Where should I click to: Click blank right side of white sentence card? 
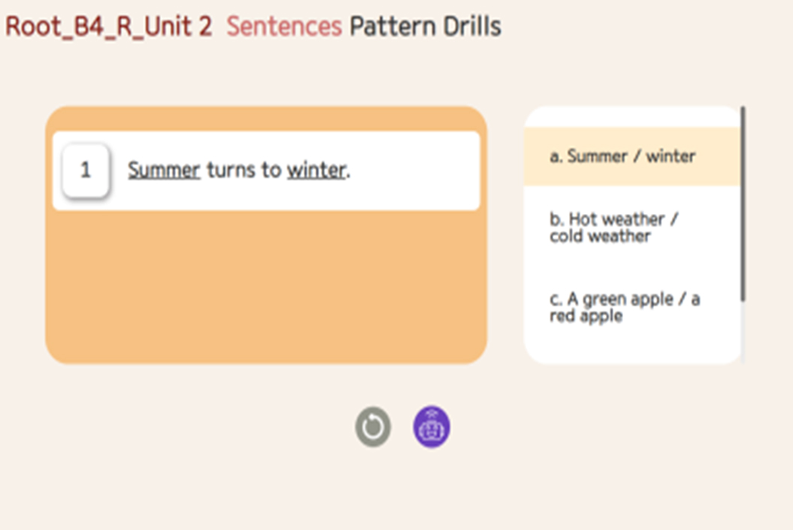[x=421, y=170]
